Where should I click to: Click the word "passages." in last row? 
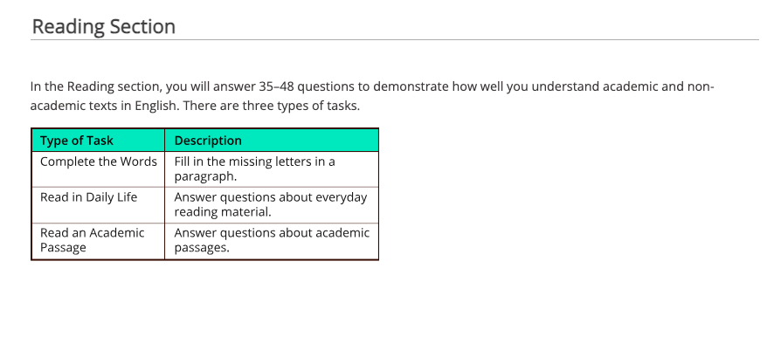pyautogui.click(x=202, y=248)
